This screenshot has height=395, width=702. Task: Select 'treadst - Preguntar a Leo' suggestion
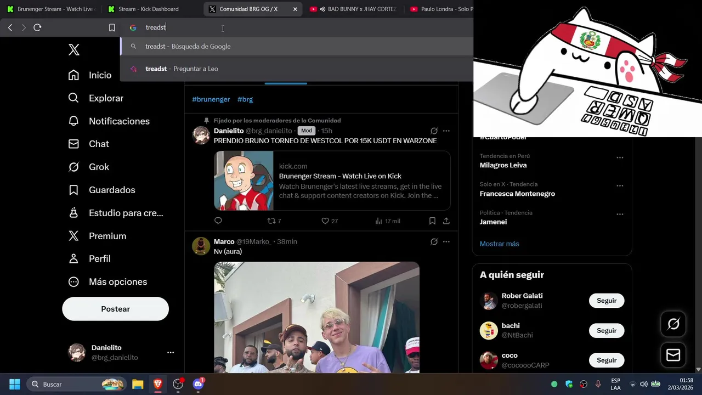[x=297, y=69]
